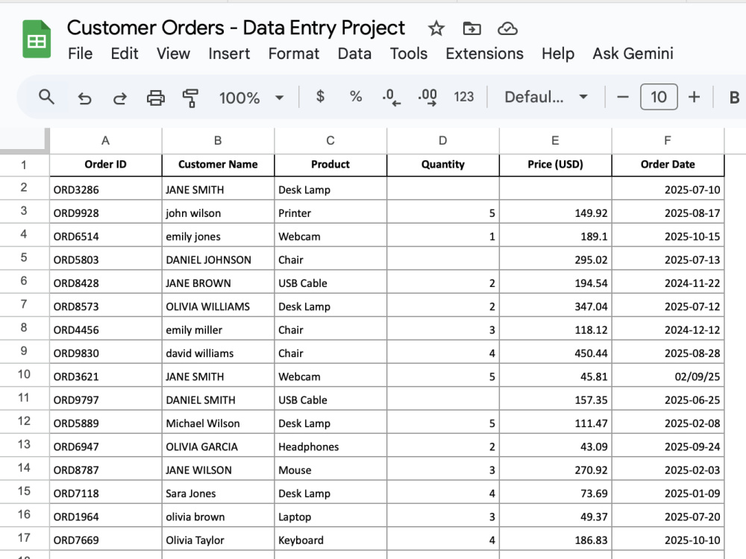The height and width of the screenshot is (559, 746).
Task: Select the Order Date header cell
Action: point(668,165)
